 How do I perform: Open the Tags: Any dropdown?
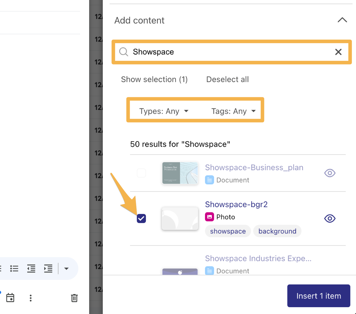pyautogui.click(x=233, y=111)
